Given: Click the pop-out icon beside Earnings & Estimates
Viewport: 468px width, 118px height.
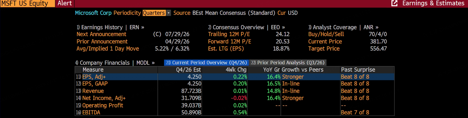Looking at the screenshot, I should pyautogui.click(x=394, y=3).
